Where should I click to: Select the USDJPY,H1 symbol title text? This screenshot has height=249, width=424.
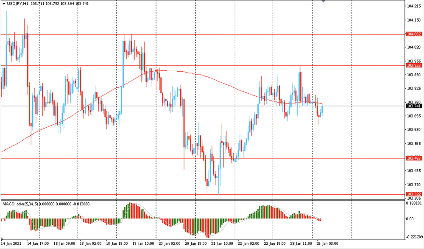click(x=18, y=4)
